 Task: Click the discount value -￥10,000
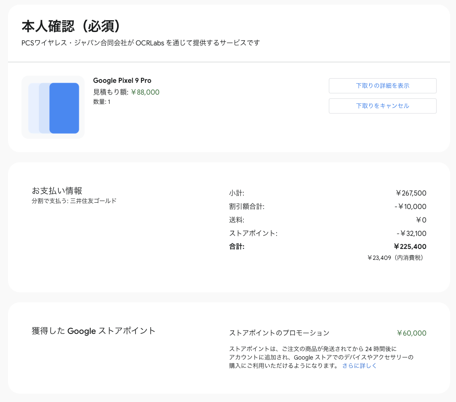[x=411, y=206]
